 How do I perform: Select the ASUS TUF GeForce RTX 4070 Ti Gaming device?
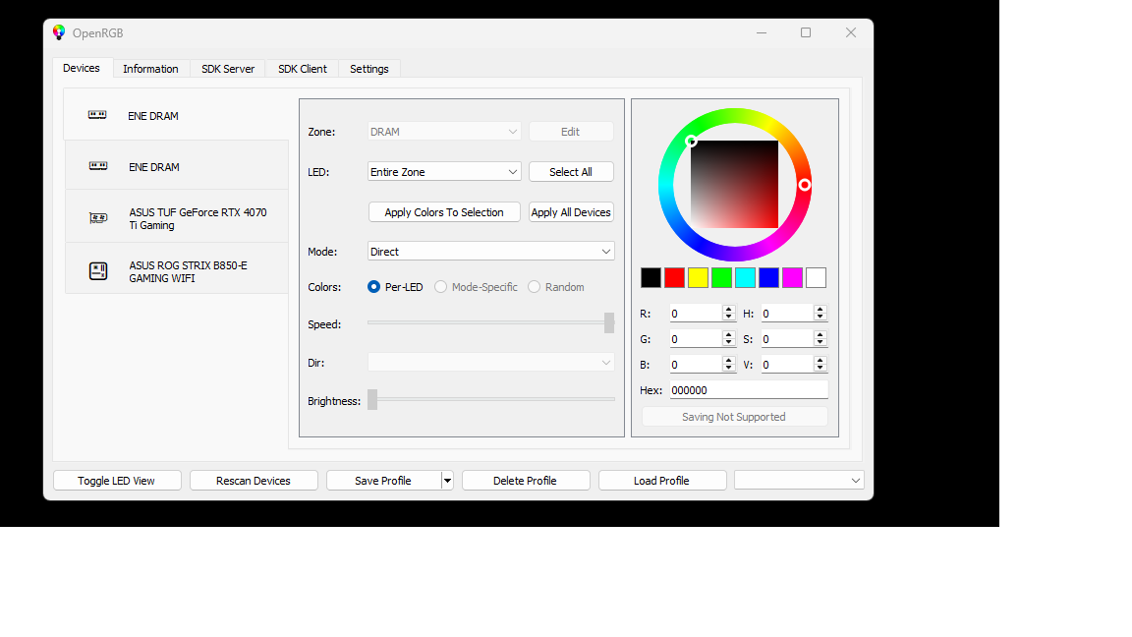point(177,216)
